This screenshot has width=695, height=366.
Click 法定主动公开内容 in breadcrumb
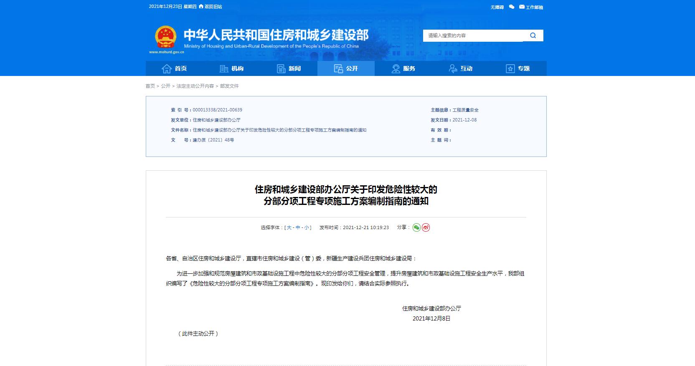pos(195,86)
